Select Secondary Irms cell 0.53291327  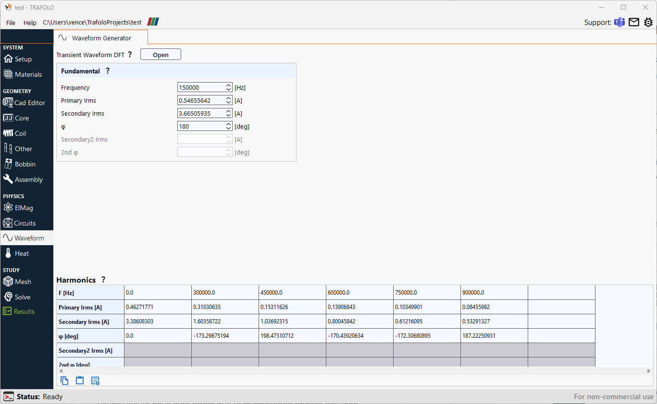tap(494, 321)
